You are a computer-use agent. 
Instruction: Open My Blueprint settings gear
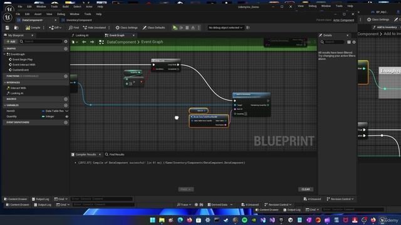(x=66, y=41)
